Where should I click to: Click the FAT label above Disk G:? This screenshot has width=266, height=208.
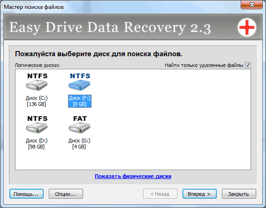point(80,119)
